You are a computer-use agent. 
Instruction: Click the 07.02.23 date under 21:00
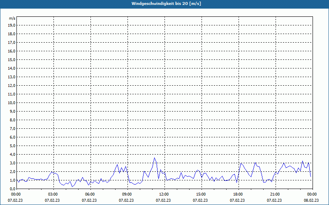point(274,200)
